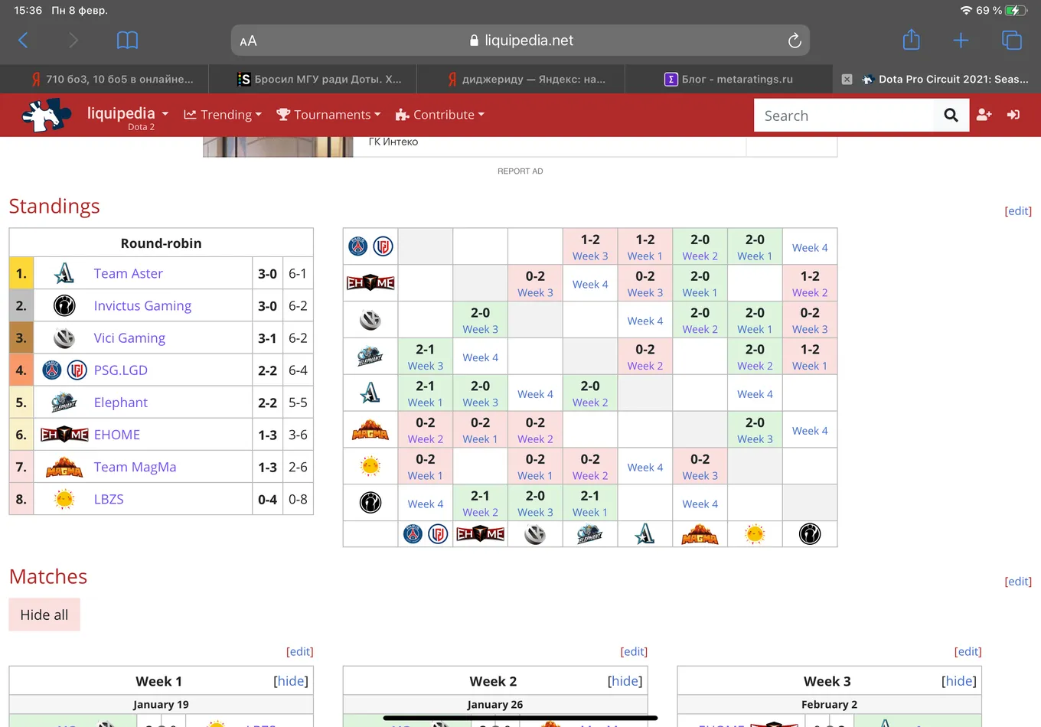Click the January 19 date under Week 1

(161, 704)
